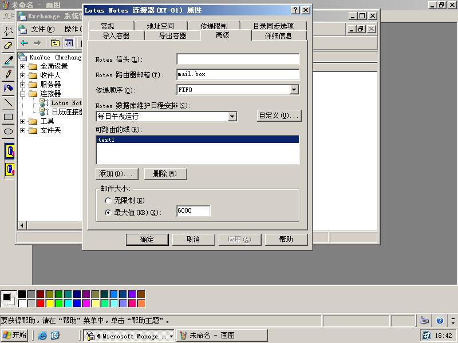Expand the 全局设置 tree node
The image size is (458, 343).
tap(23, 66)
